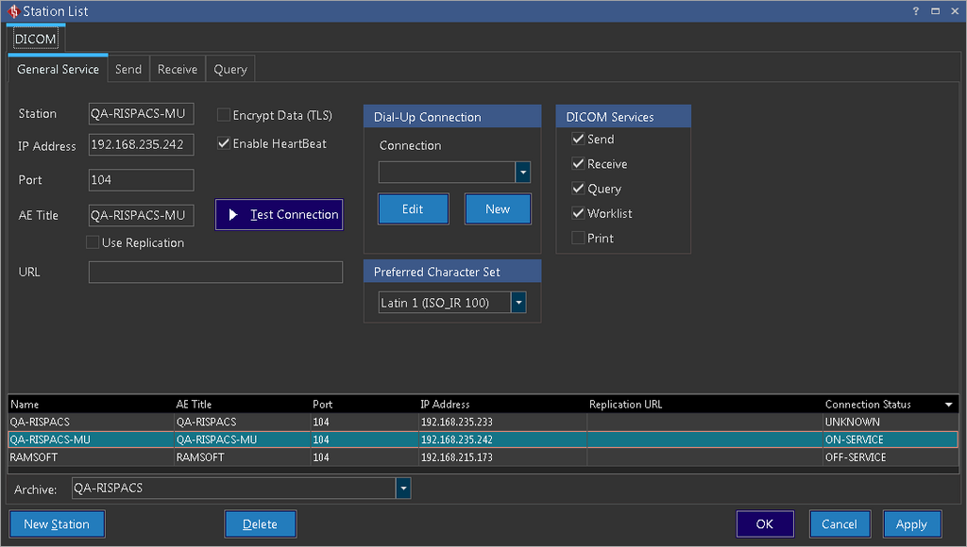Enable the Print DICOM service
967x547 pixels.
pyautogui.click(x=578, y=239)
